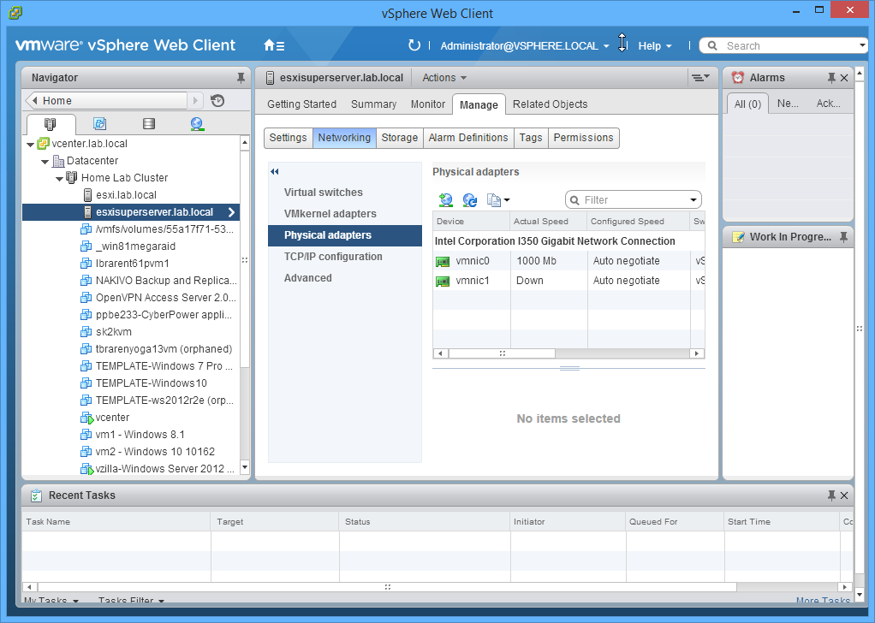This screenshot has width=875, height=623.
Task: Click the Add host networking icon
Action: [446, 199]
